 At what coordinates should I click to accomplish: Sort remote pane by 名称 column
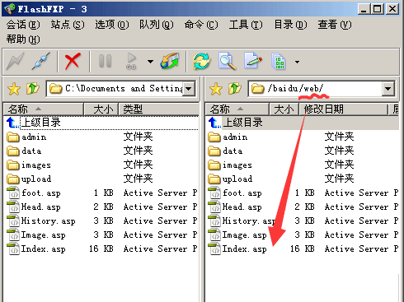[x=237, y=109]
